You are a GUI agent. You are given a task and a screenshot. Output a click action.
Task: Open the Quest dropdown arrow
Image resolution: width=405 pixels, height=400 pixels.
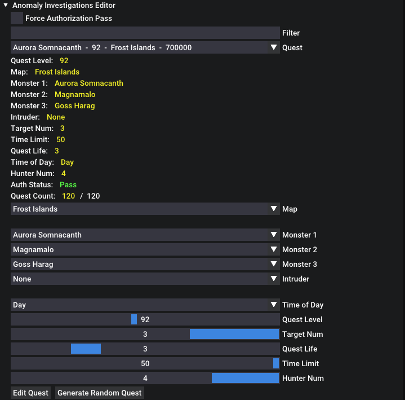point(274,47)
